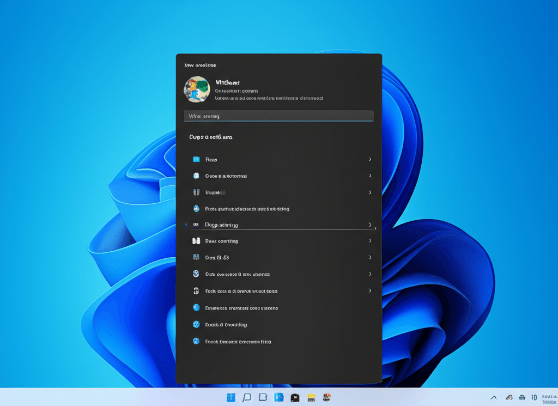The width and height of the screenshot is (558, 406).
Task: Expand the chevron on the first list entry
Action: tap(370, 159)
